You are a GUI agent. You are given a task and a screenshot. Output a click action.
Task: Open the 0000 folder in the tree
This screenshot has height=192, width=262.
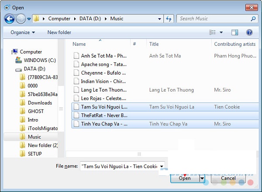[x=28, y=86]
